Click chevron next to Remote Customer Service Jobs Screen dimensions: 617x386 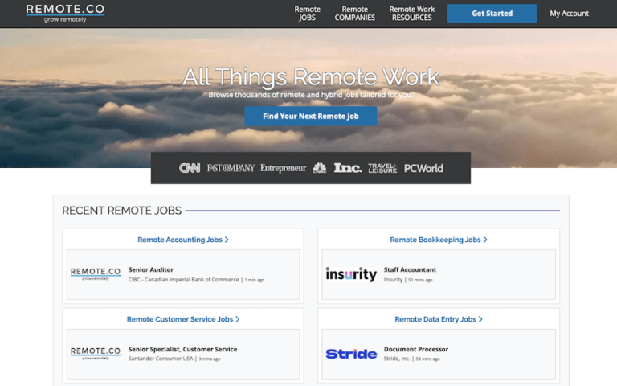pos(237,319)
